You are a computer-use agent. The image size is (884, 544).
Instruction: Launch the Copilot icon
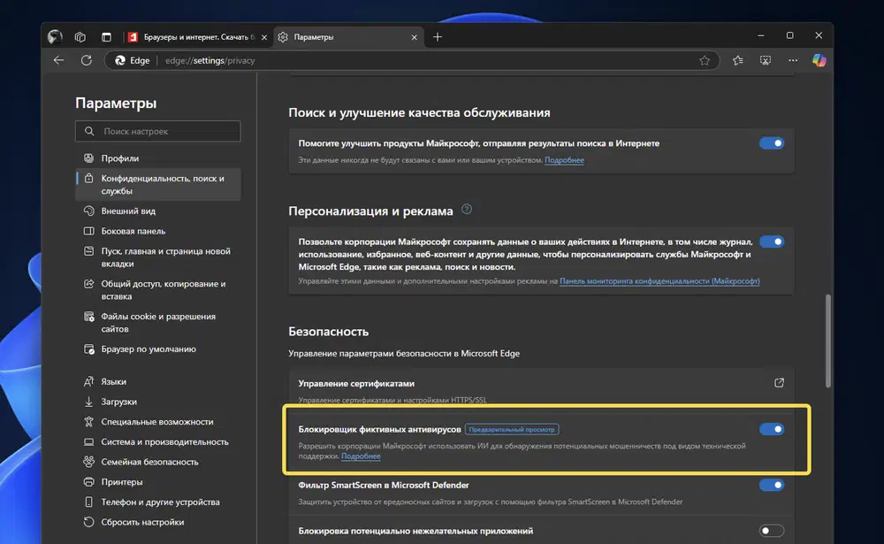819,60
